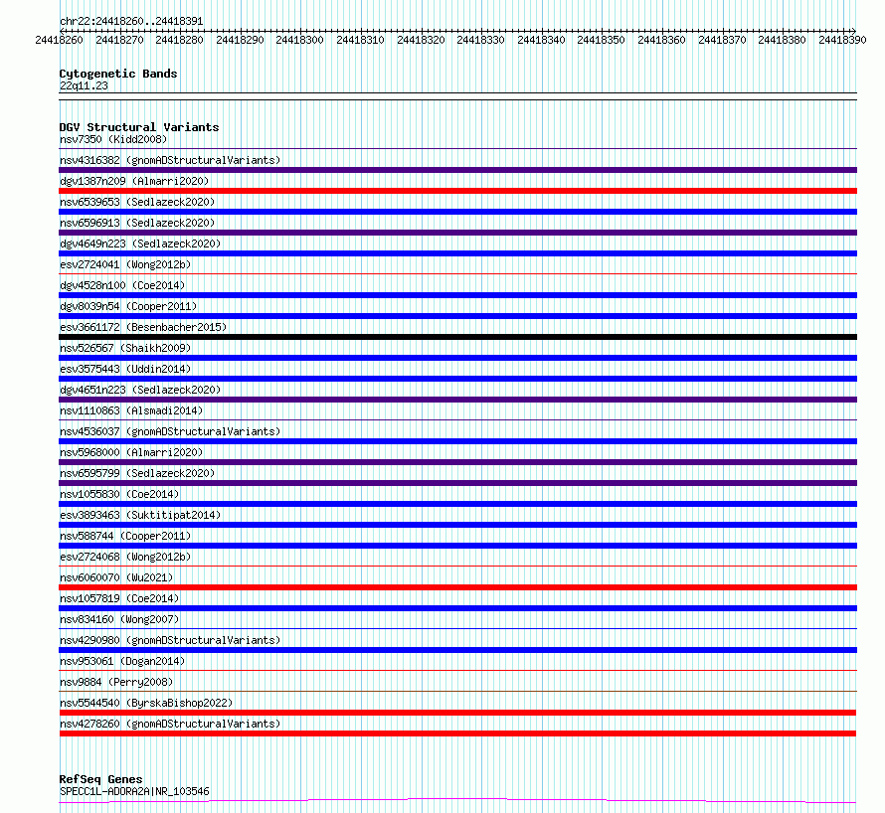Open variant dgv4649n223 (Sedlazeck2020)

click(x=140, y=244)
